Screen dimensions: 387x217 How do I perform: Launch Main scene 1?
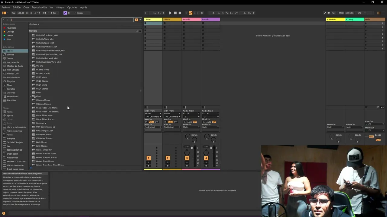[x=366, y=23]
